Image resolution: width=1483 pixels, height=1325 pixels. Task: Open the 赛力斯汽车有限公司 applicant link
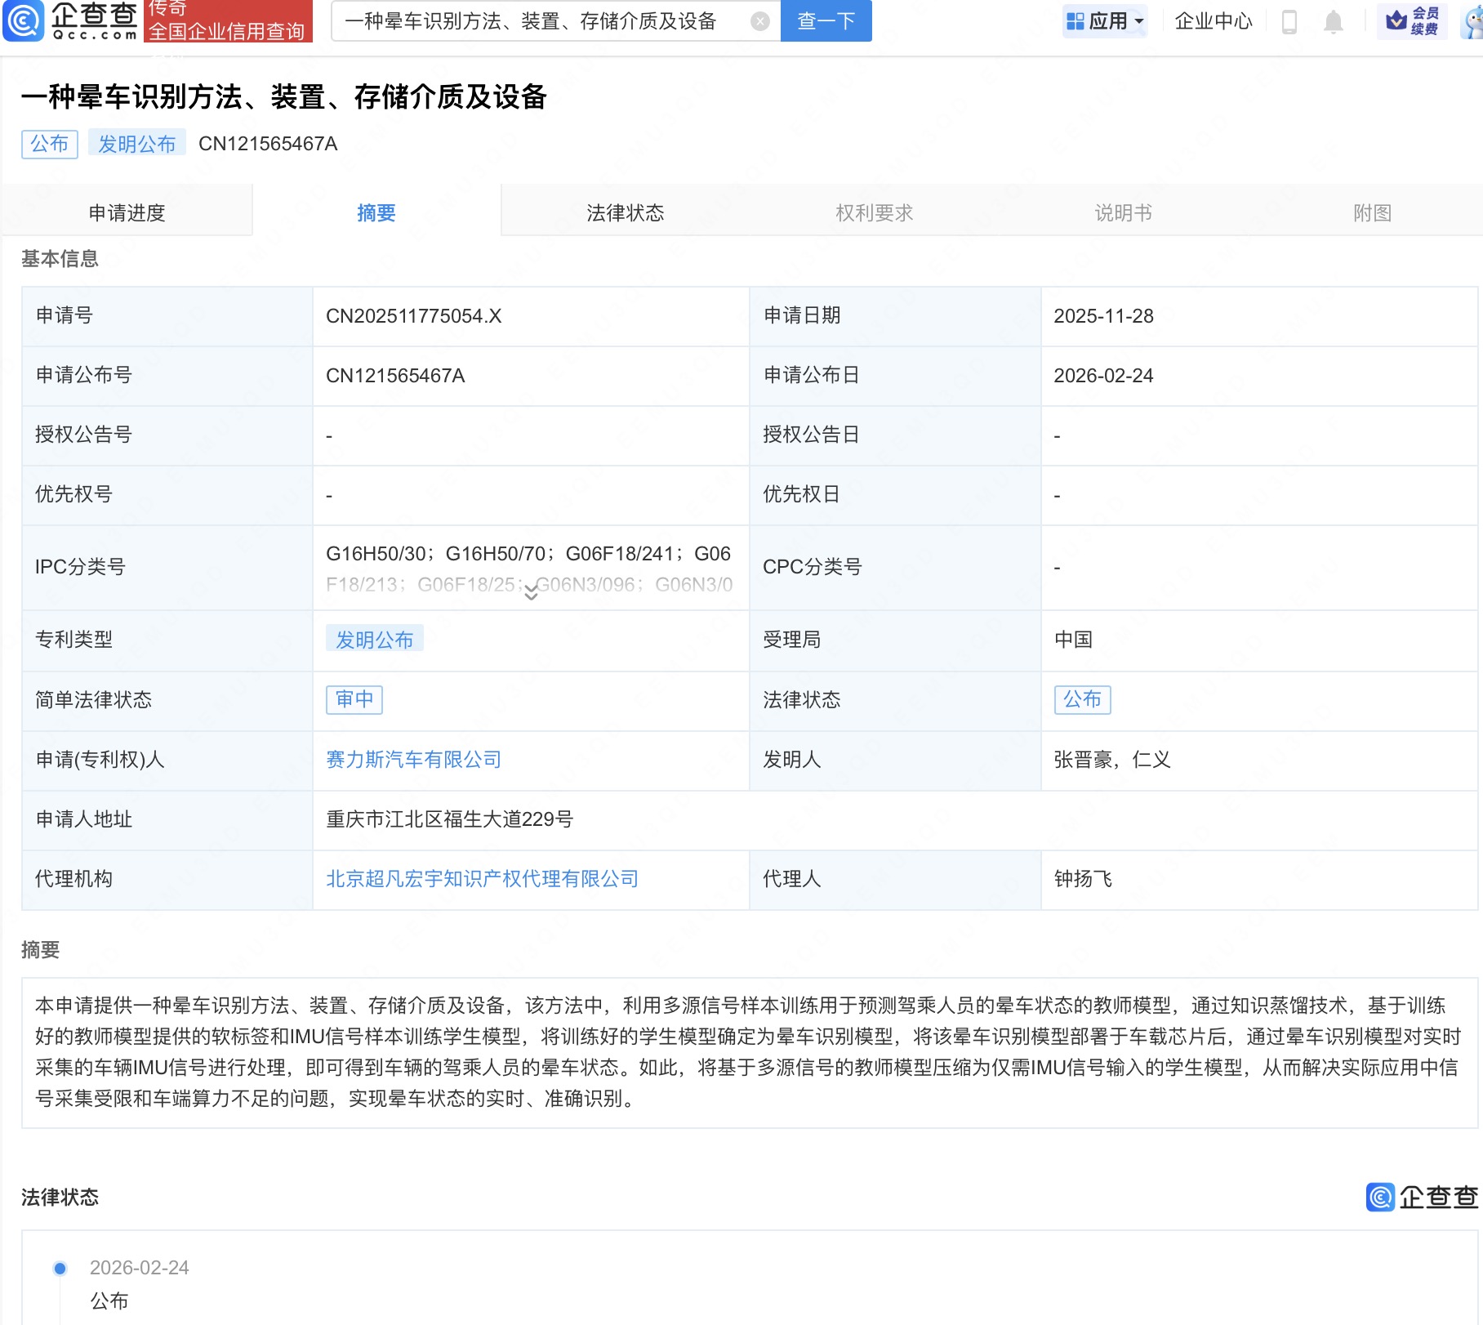[413, 760]
